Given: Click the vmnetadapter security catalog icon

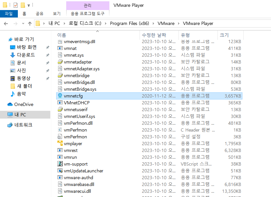Looking at the screenshot, I should [x=60, y=62].
